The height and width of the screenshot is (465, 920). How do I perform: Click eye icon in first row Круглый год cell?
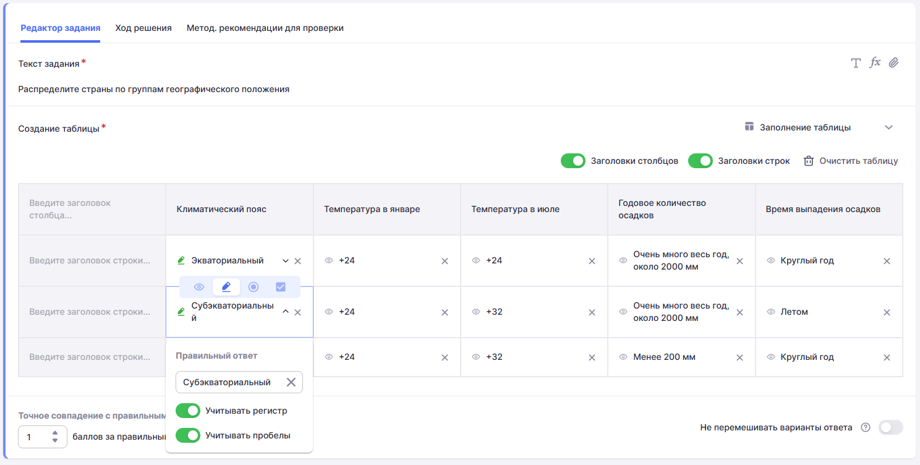pos(770,260)
